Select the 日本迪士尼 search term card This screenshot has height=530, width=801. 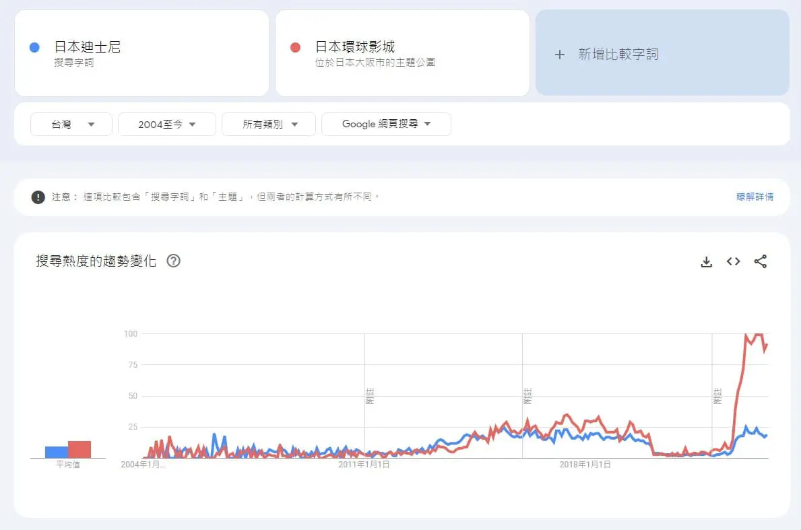tap(141, 53)
